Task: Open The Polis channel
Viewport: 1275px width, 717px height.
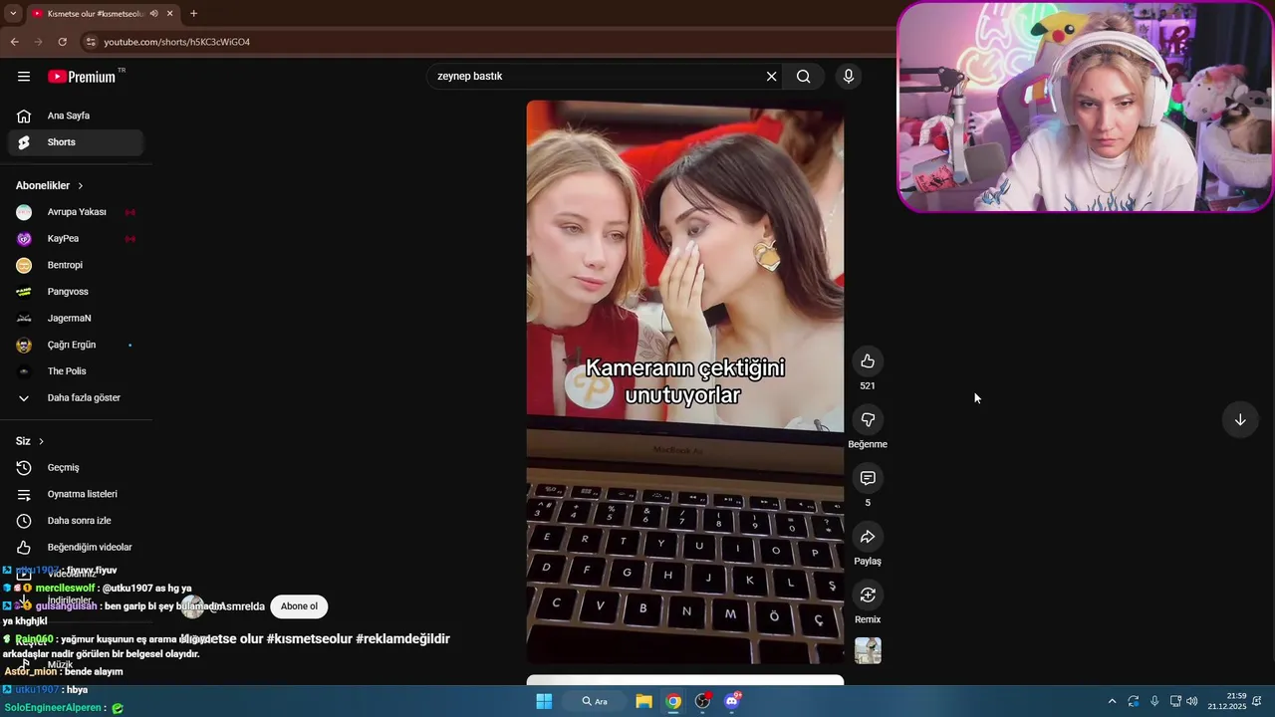Action: pos(76,371)
